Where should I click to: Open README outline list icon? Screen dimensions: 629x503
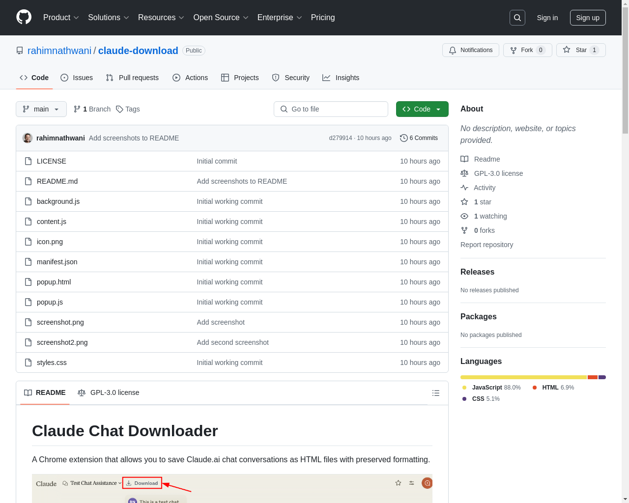click(x=435, y=393)
